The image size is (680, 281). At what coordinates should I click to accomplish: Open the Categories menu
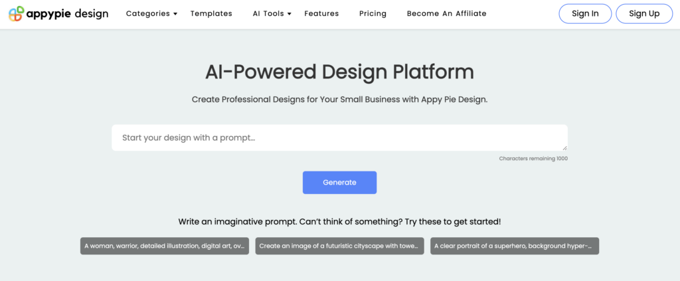coord(147,13)
